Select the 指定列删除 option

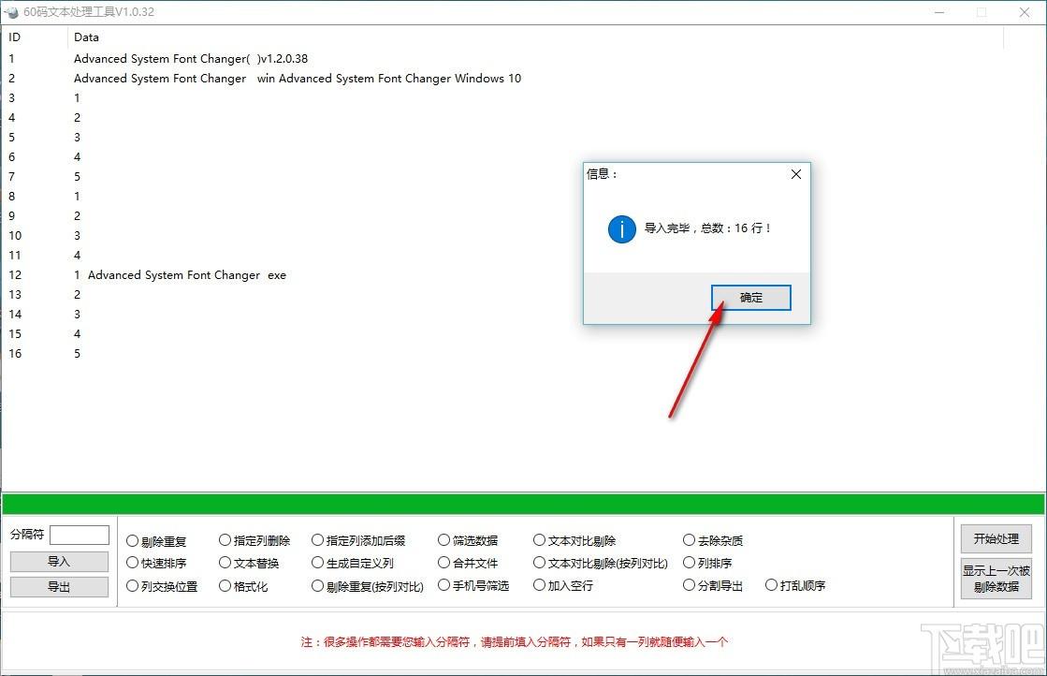[x=225, y=540]
